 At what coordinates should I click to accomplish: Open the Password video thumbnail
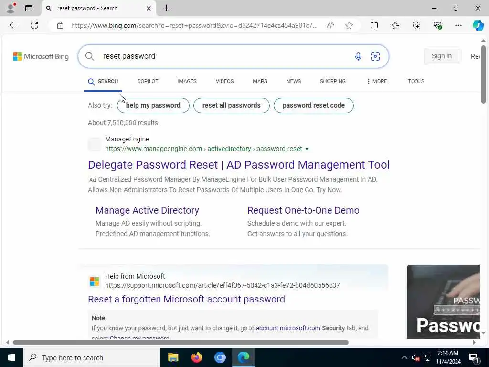(443, 302)
